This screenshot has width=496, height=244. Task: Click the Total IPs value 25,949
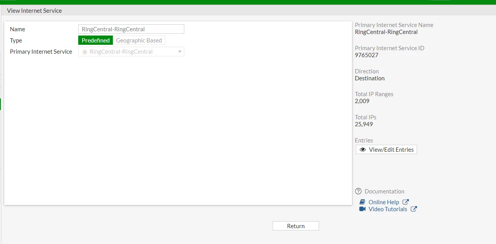(x=364, y=124)
